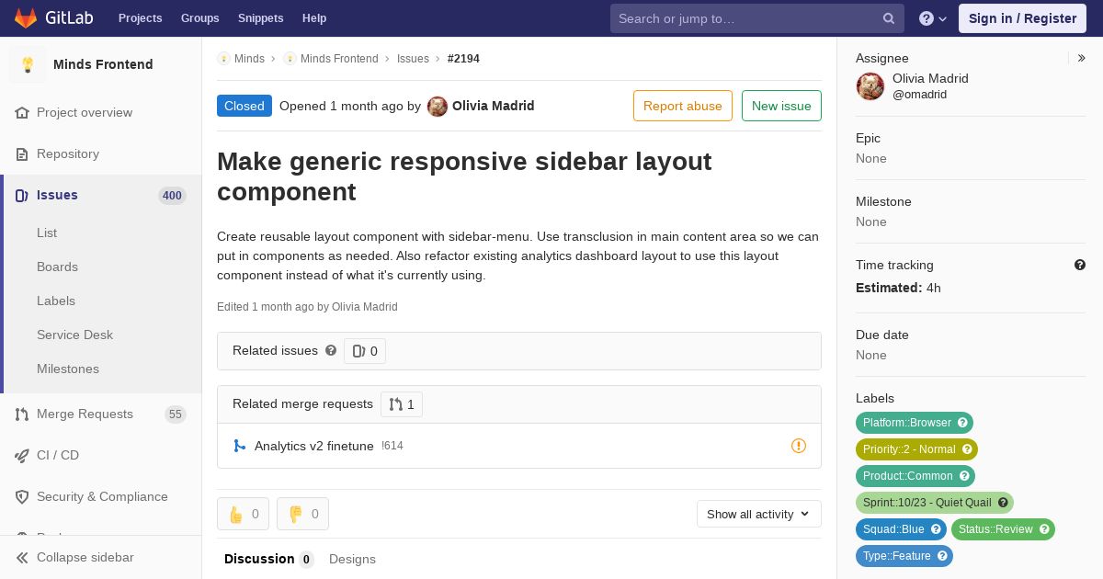Collapse the right sidebar with the chevron
This screenshot has width=1103, height=579.
(x=1081, y=58)
